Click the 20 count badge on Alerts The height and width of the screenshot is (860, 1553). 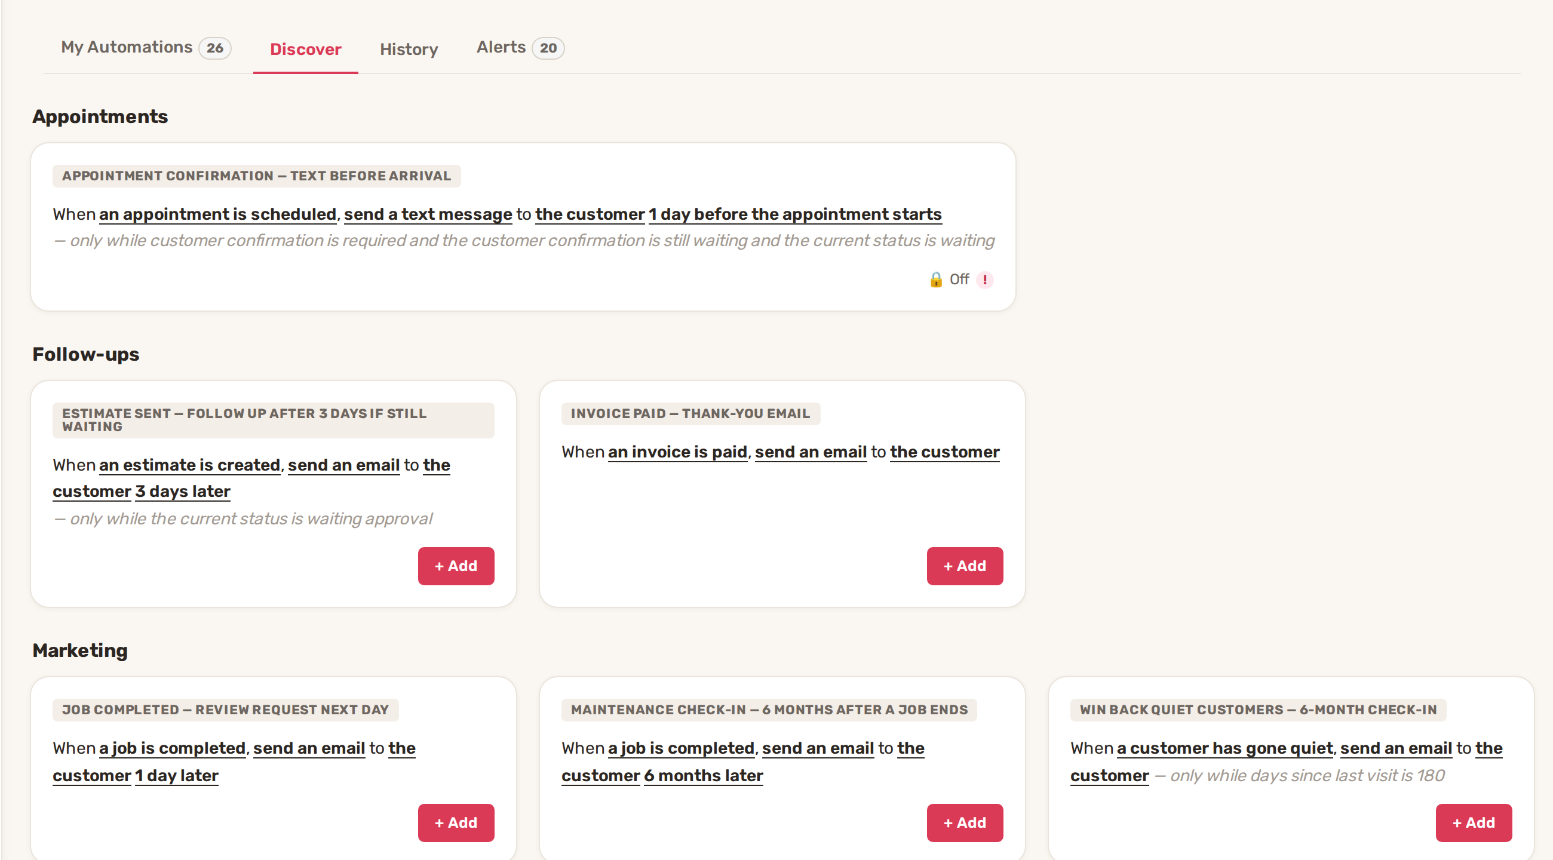tap(548, 48)
